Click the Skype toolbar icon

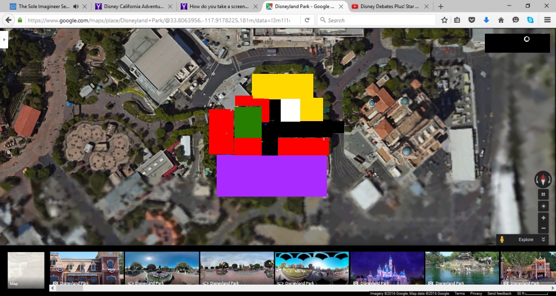(530, 20)
